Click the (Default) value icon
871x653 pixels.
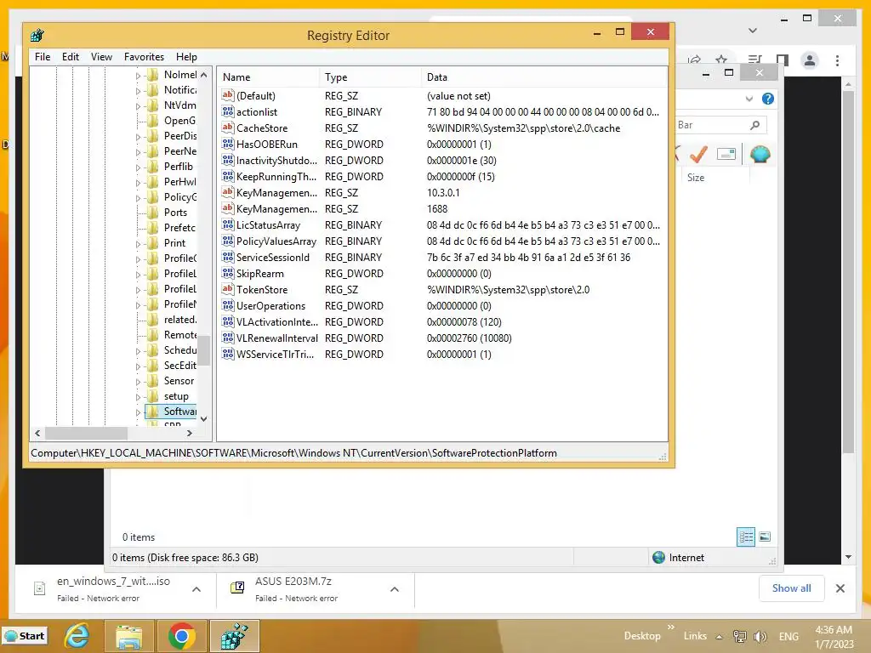click(x=228, y=95)
